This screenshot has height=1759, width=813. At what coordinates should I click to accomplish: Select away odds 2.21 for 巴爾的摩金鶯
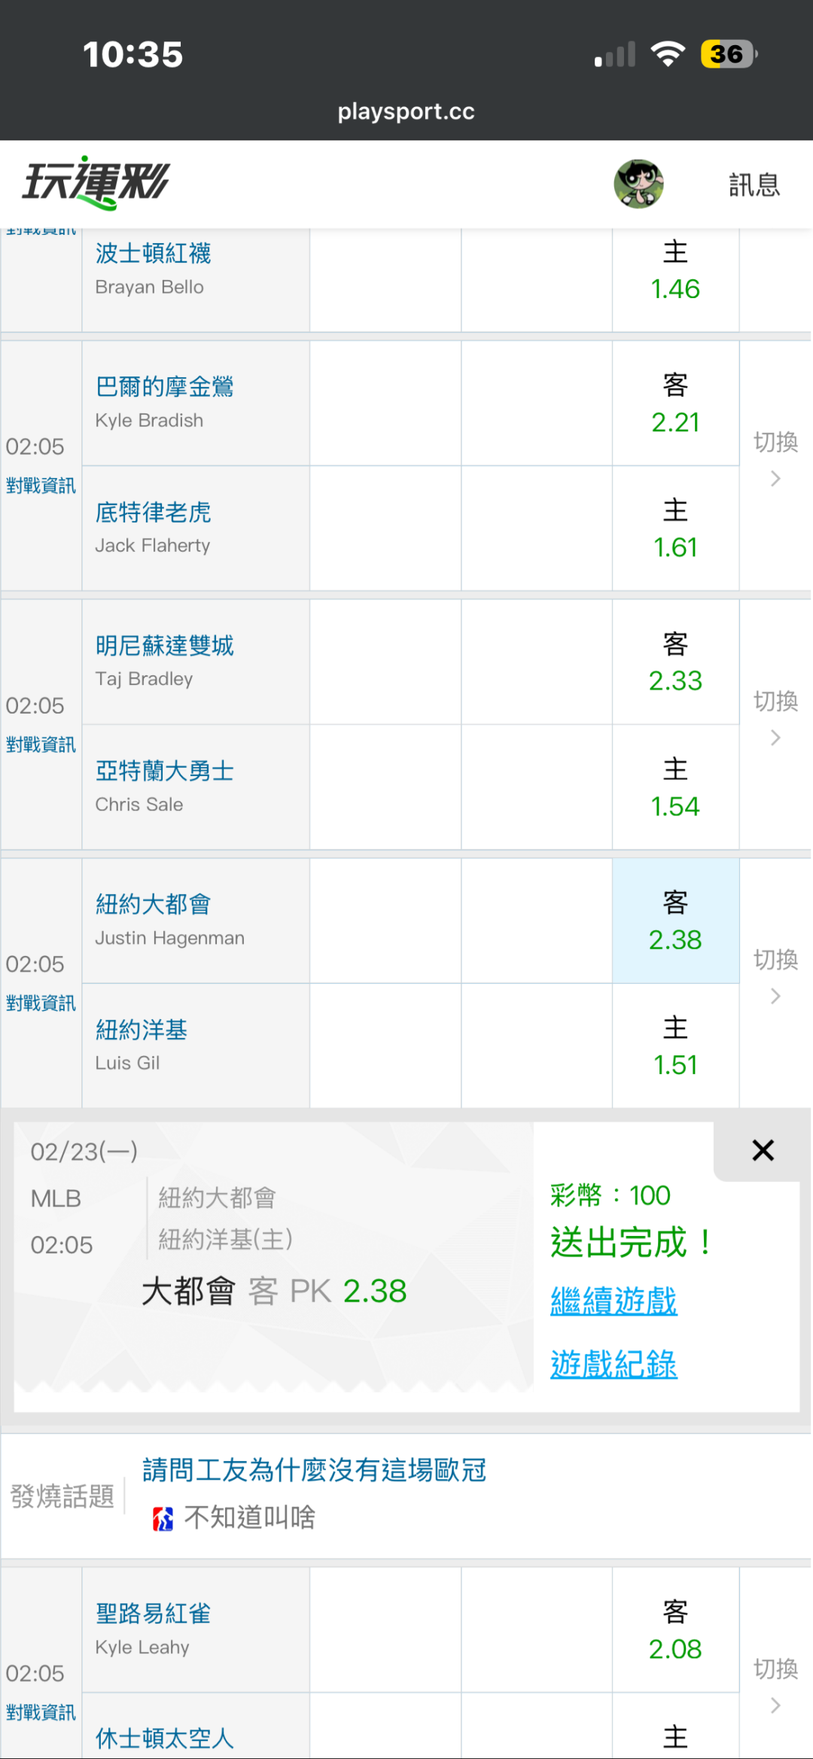point(675,404)
